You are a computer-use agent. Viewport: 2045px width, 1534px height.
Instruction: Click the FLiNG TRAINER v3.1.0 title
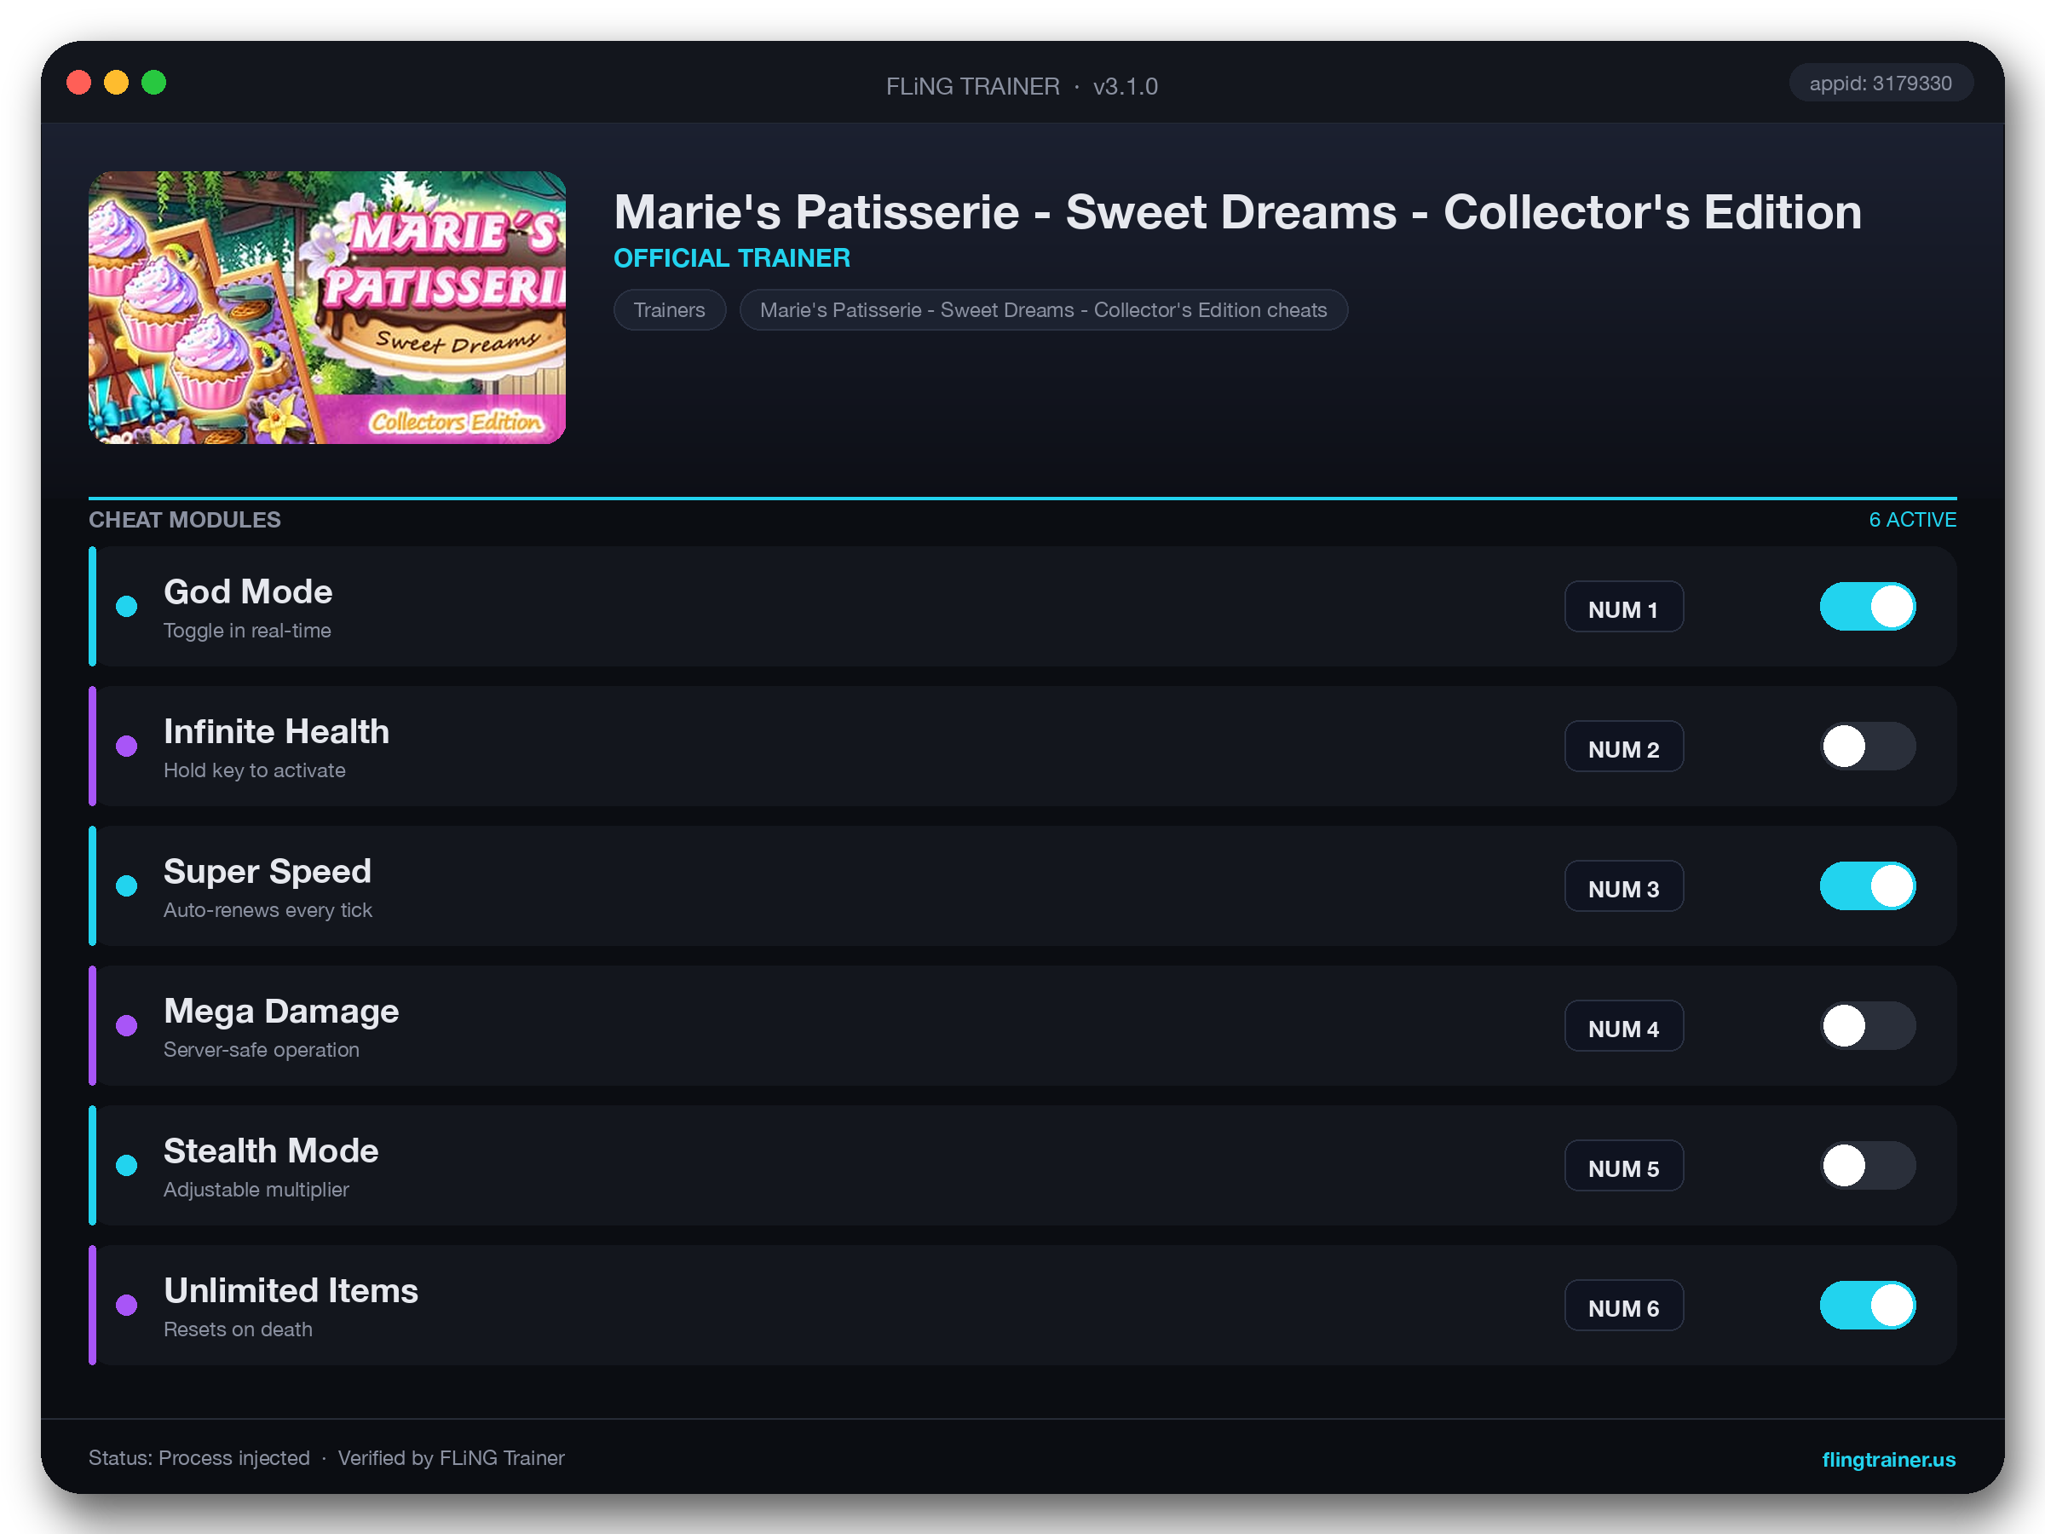(x=1022, y=86)
